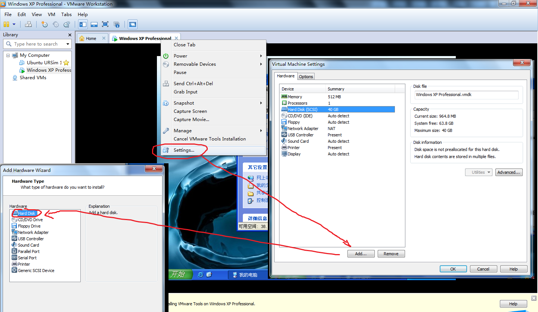Select the CD/DVD (IDE) device row

[x=338, y=116]
